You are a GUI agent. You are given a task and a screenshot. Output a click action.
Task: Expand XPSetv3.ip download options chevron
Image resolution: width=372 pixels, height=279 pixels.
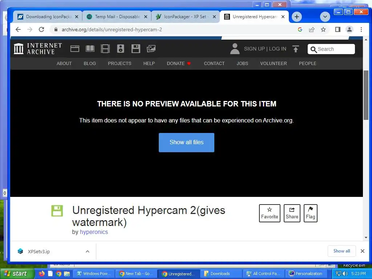pos(88,251)
